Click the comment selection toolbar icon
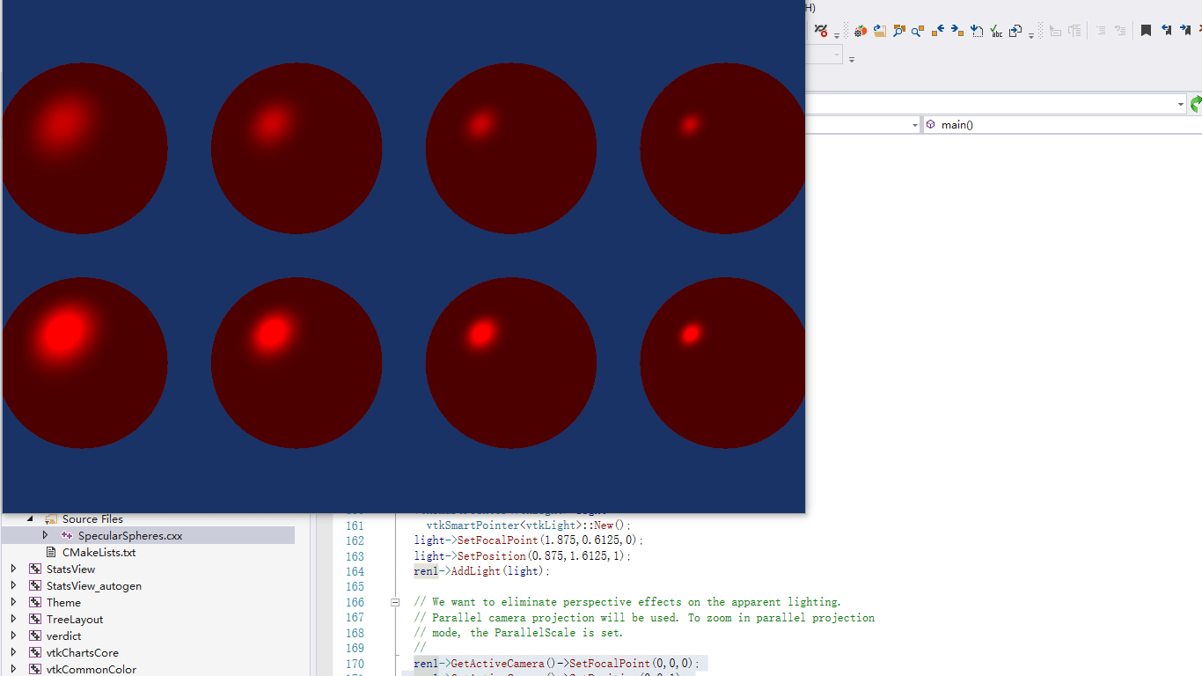Viewport: 1202px width, 676px height. point(1101,30)
